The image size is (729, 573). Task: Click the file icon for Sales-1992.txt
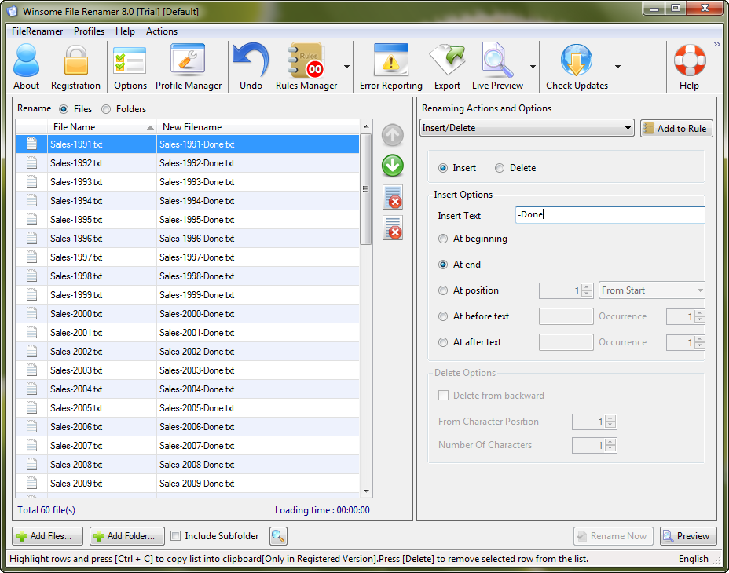tap(31, 163)
